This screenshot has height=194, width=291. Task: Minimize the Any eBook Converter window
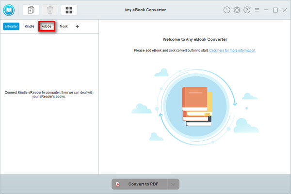(x=266, y=10)
